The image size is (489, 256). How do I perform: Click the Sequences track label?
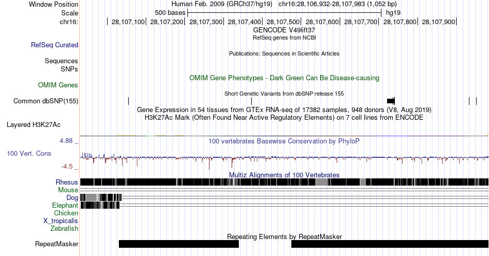tap(61, 61)
